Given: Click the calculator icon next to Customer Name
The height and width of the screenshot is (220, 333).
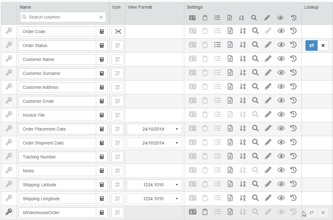Looking at the screenshot, I should (x=102, y=59).
